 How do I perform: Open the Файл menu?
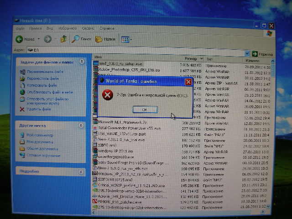coord(20,28)
